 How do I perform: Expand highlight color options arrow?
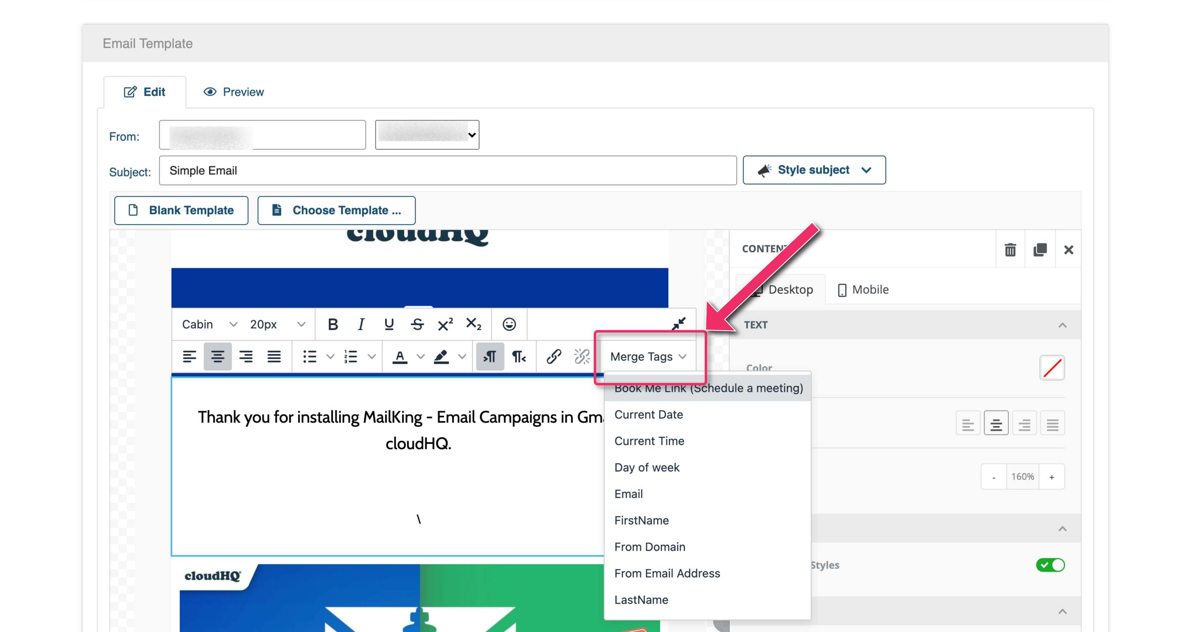[x=462, y=357]
